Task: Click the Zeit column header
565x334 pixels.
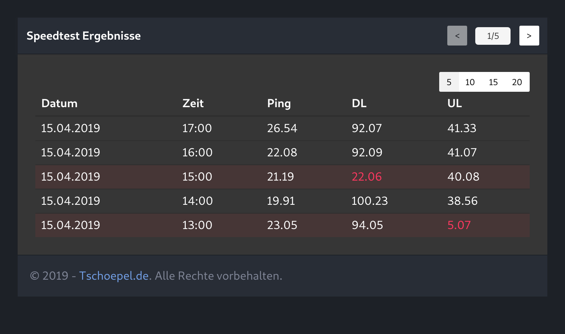Action: pos(193,104)
